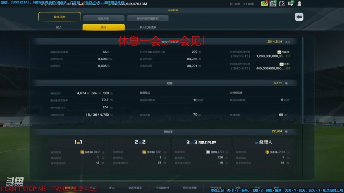The height and width of the screenshot is (193, 344).
Task: Click the 1,260,000,000,00... EP transfer fee
Action: (273, 56)
